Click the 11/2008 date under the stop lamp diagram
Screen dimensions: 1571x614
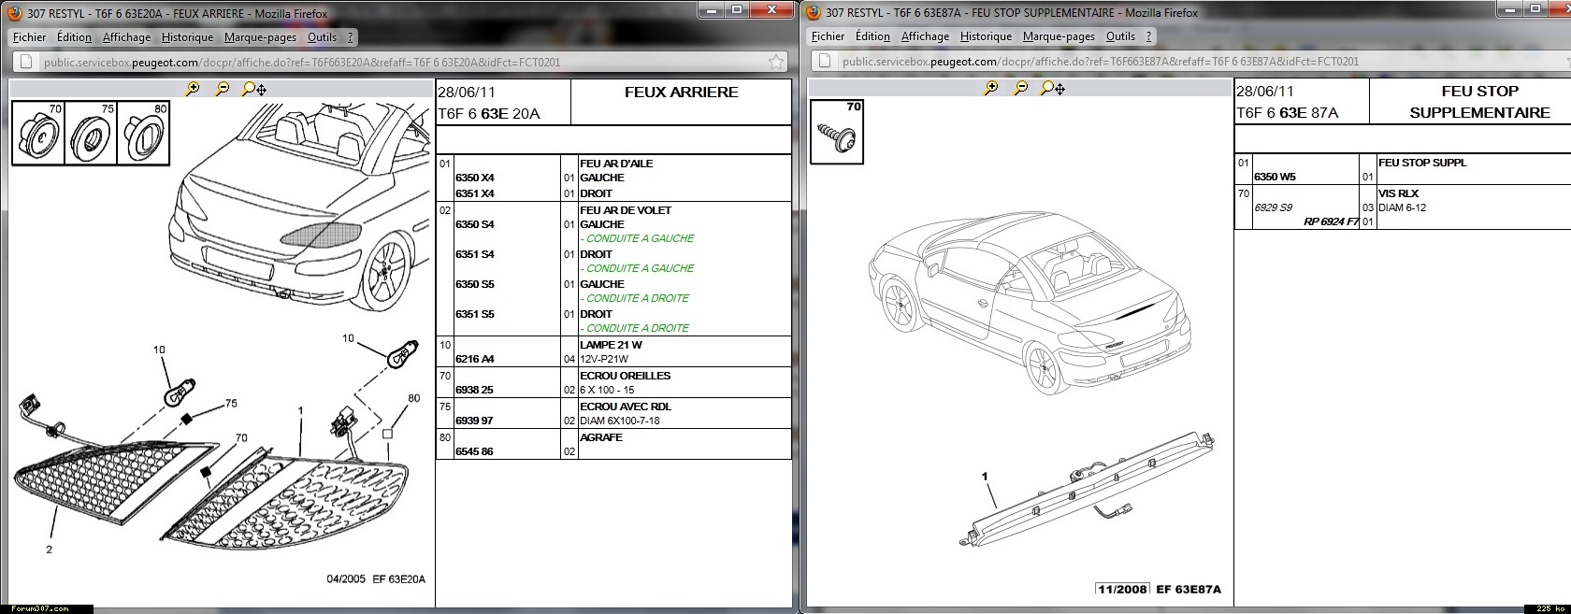(1122, 589)
